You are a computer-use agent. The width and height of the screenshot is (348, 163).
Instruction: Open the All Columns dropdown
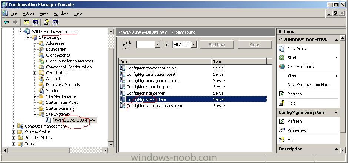[x=194, y=44]
